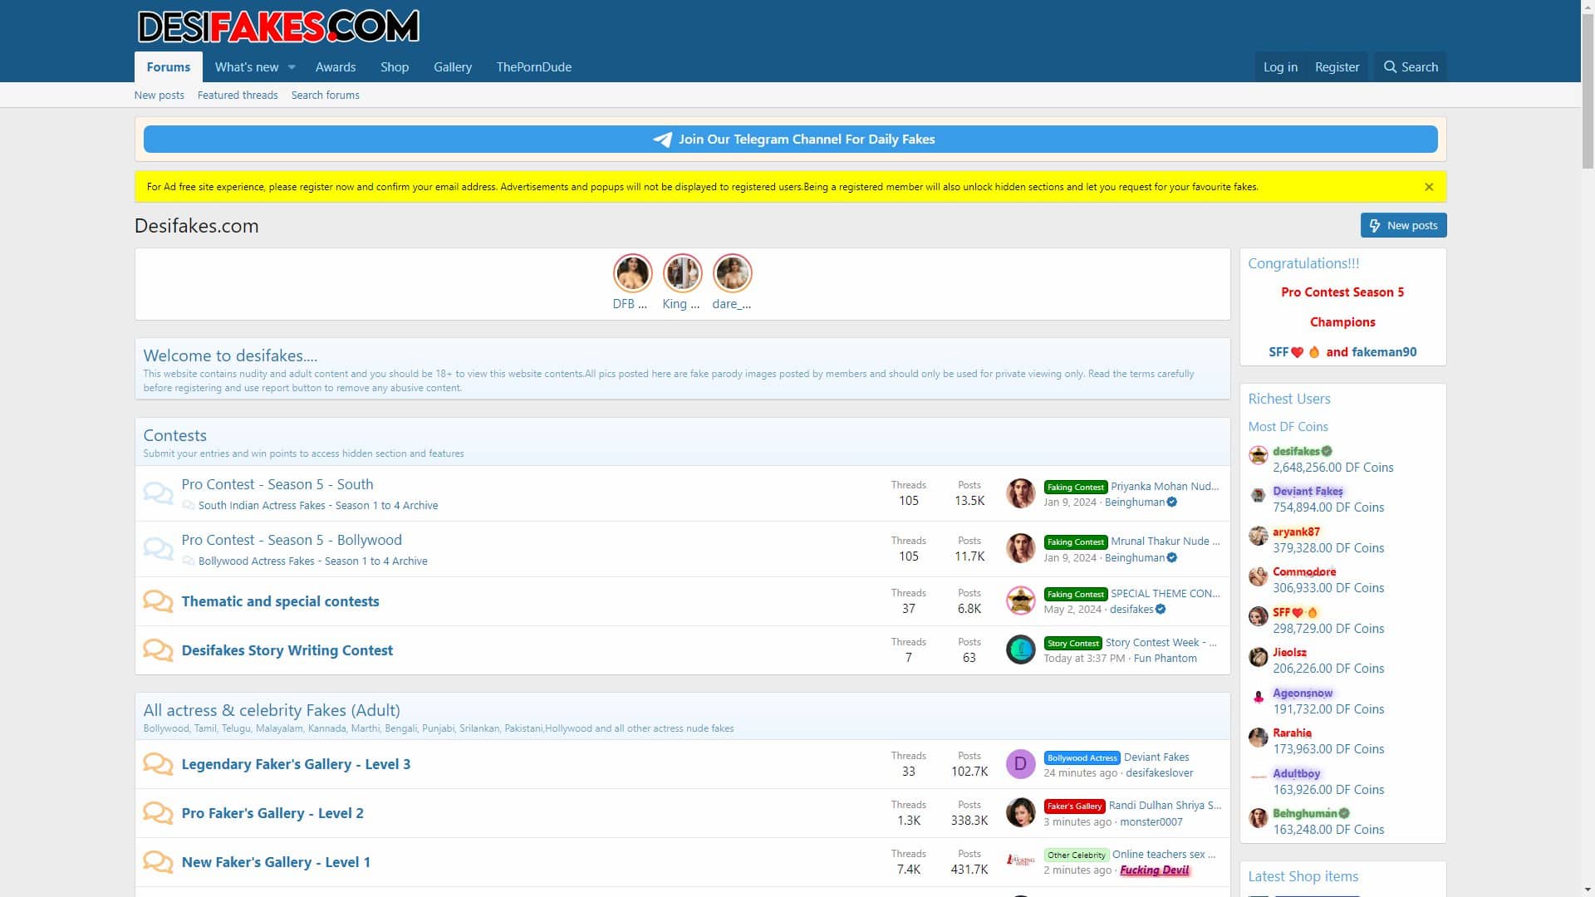Open Featured threads in the sub-navigation
1595x897 pixels.
click(x=238, y=96)
